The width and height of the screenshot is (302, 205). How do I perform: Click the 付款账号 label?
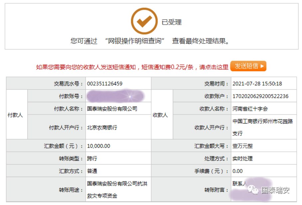click(71, 96)
